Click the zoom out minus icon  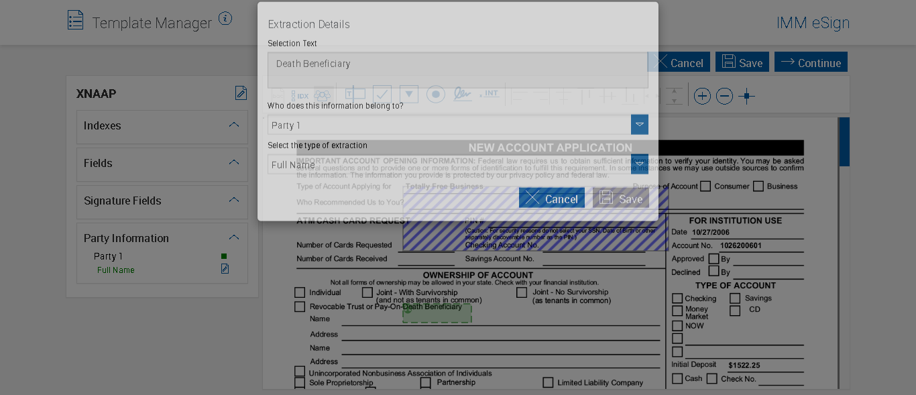tap(724, 96)
